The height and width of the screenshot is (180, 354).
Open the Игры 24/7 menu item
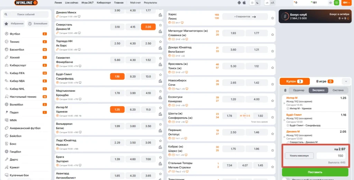click(x=87, y=3)
